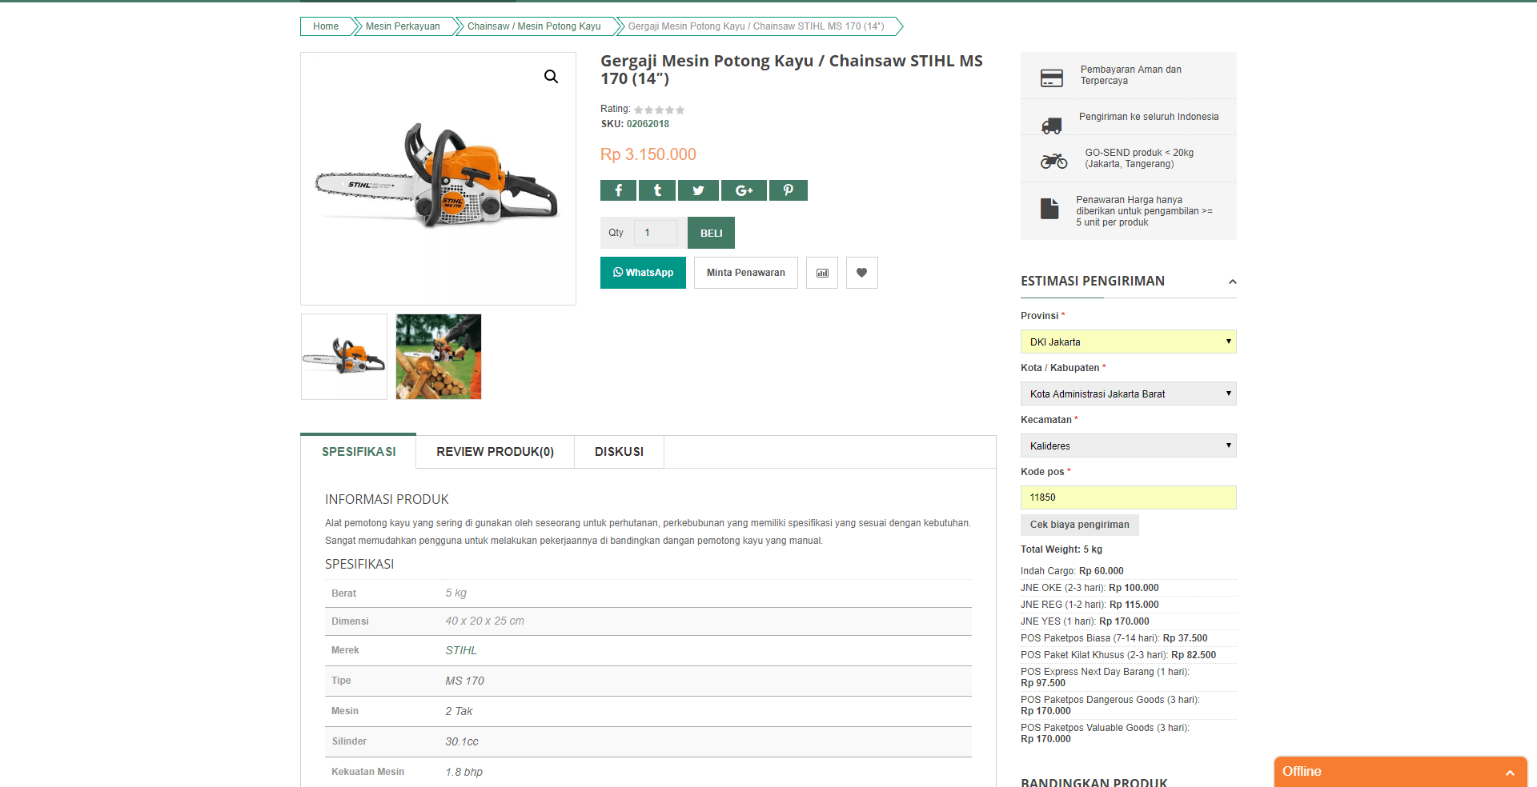Click the current product breadcrumb item

click(x=756, y=26)
